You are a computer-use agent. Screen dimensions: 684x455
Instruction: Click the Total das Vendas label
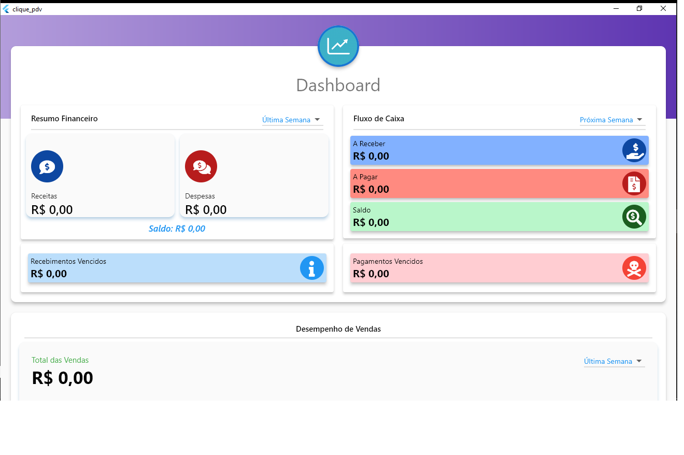coord(60,360)
